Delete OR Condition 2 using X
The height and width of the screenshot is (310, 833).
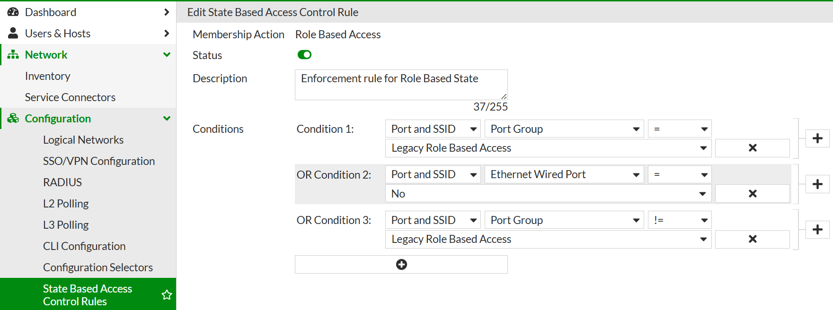click(x=752, y=194)
